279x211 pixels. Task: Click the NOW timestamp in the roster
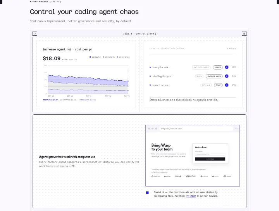click(234, 67)
